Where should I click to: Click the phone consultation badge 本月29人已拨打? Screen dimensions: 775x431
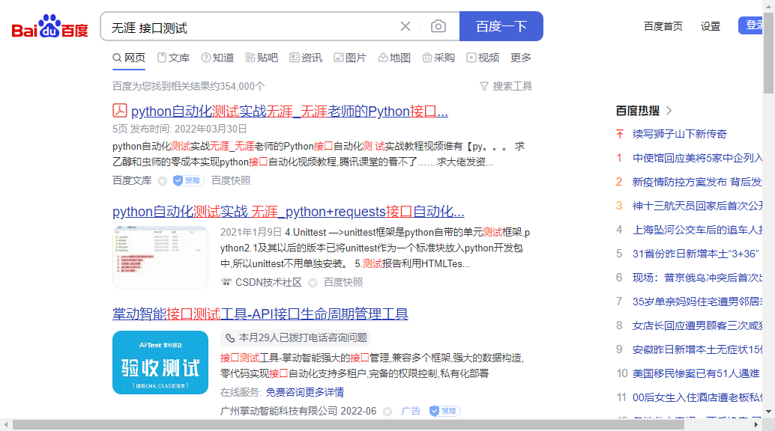[295, 337]
